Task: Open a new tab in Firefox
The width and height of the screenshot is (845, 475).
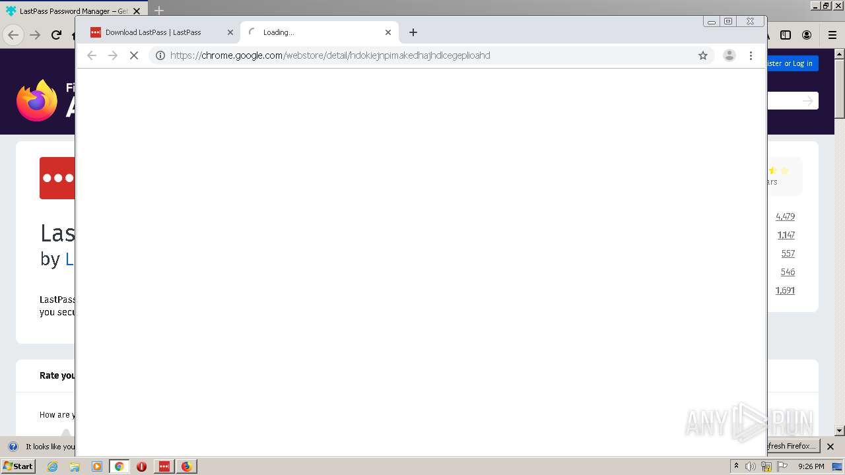Action: click(x=158, y=11)
